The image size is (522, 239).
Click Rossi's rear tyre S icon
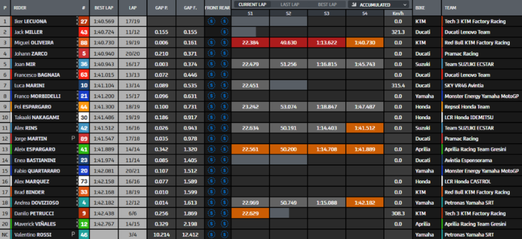(224, 235)
